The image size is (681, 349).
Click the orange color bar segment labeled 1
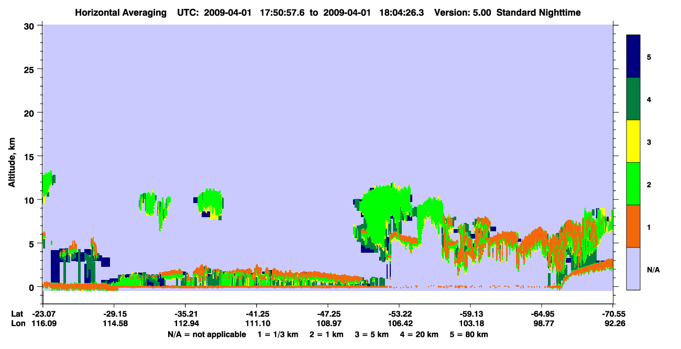[633, 226]
